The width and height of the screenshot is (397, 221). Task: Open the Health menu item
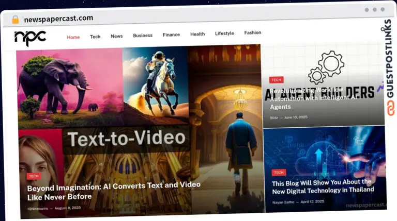coord(197,34)
